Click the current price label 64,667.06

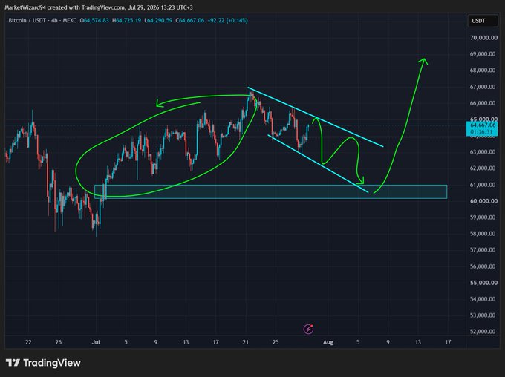point(482,125)
